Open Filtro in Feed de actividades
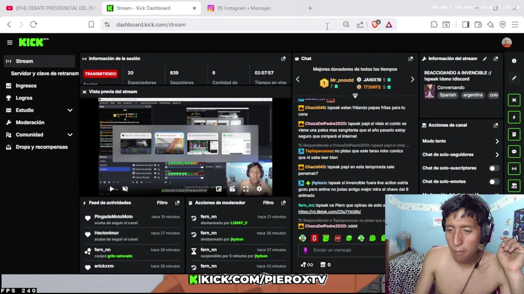 (x=162, y=203)
